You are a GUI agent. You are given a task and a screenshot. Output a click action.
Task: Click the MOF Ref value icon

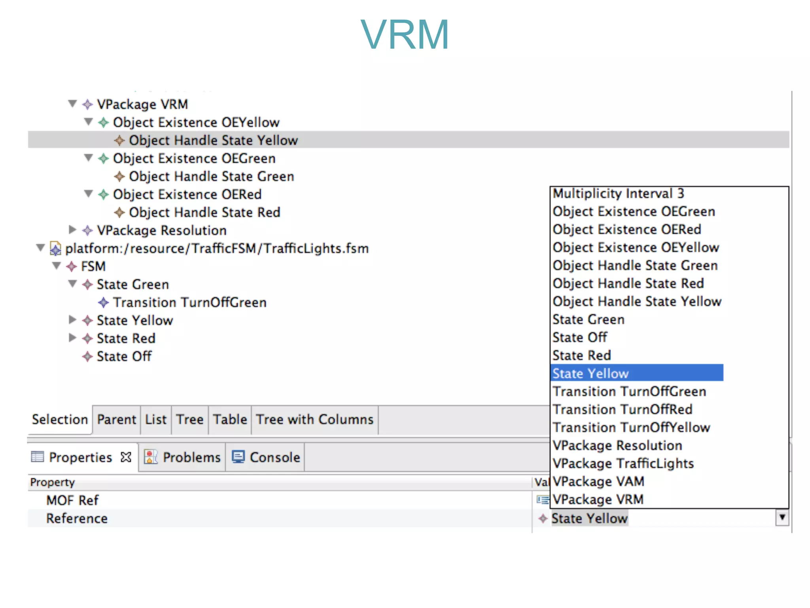tap(542, 500)
